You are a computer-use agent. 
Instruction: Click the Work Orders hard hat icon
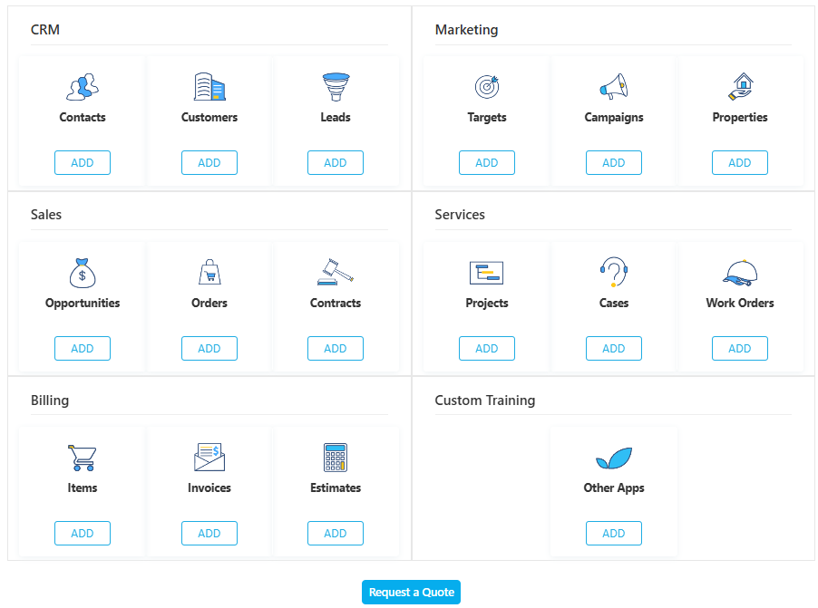740,273
